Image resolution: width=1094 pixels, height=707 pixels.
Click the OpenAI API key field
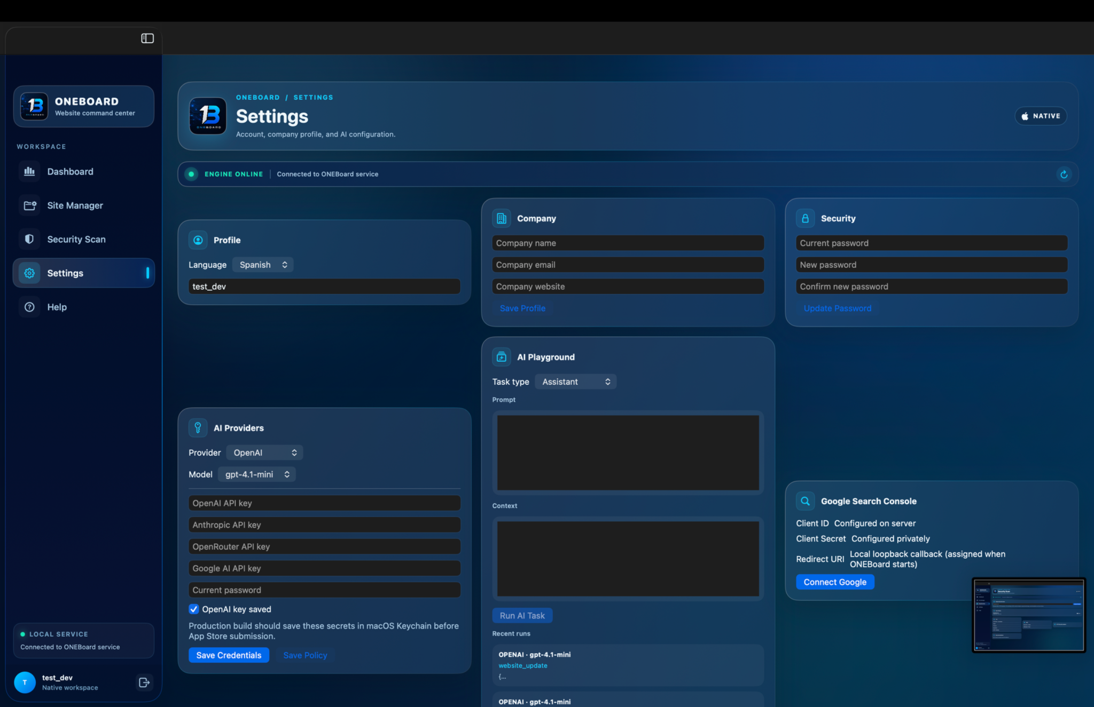click(324, 503)
